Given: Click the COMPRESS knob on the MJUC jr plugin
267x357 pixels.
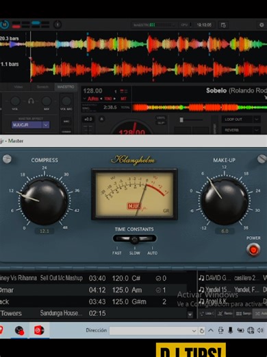Looking at the screenshot, I should (44, 202).
